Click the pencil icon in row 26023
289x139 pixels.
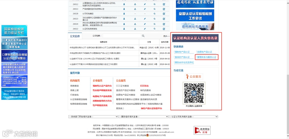pos(145,19)
